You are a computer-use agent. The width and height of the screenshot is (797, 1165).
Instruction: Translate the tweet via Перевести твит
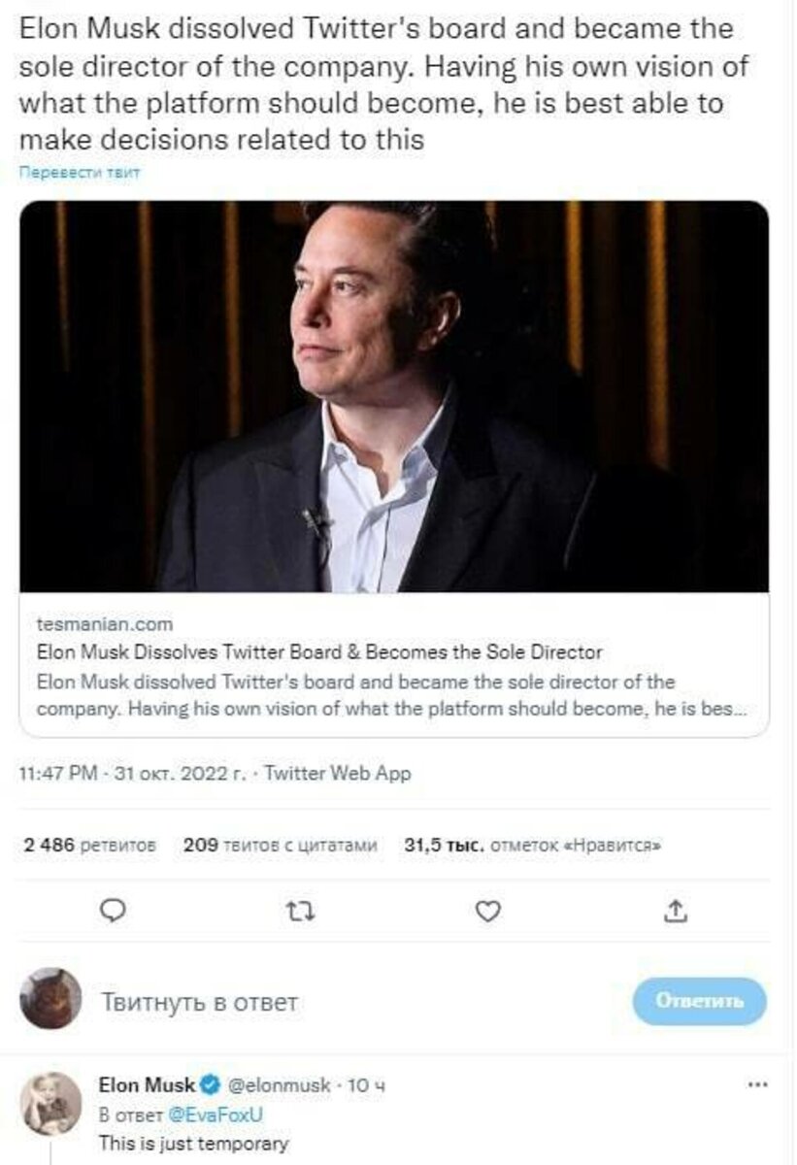81,172
